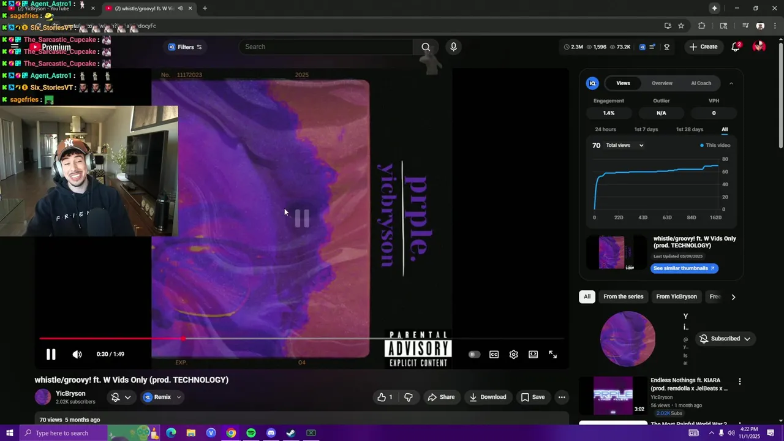Open the YouTube account avatar menu

point(759,47)
